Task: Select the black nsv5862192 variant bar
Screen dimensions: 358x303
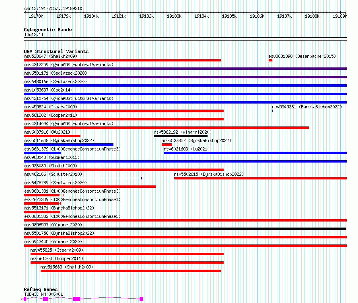Action: 181,136
